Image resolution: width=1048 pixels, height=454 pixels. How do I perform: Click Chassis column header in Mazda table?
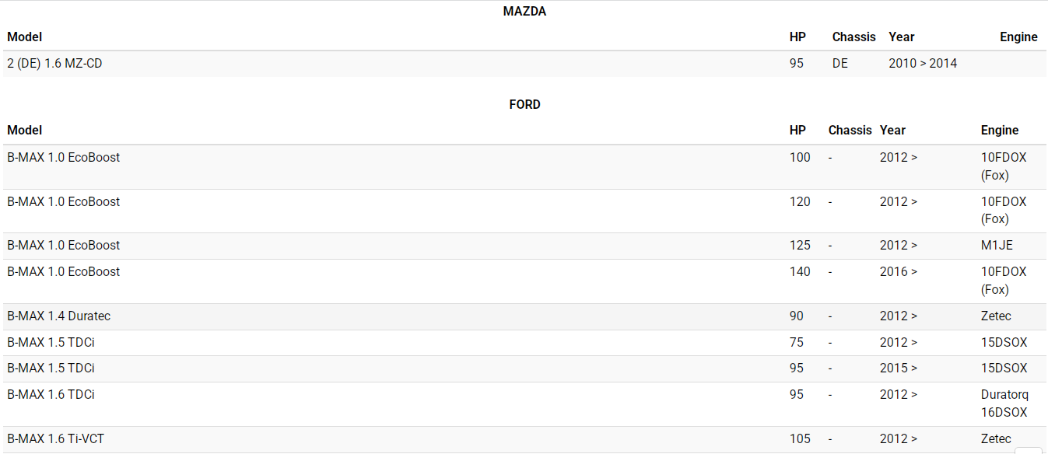[x=853, y=37]
